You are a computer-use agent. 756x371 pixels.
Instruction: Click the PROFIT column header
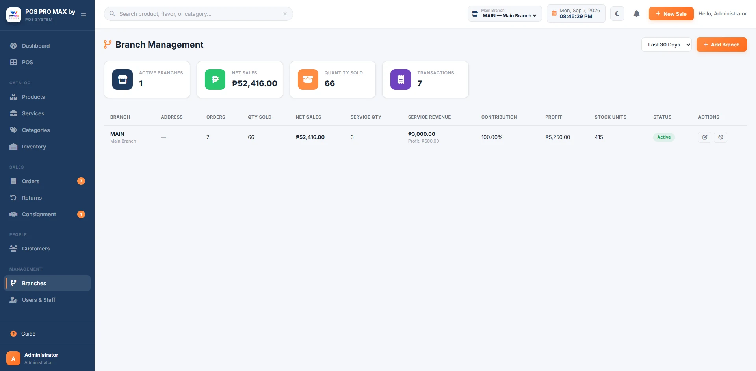click(x=554, y=117)
